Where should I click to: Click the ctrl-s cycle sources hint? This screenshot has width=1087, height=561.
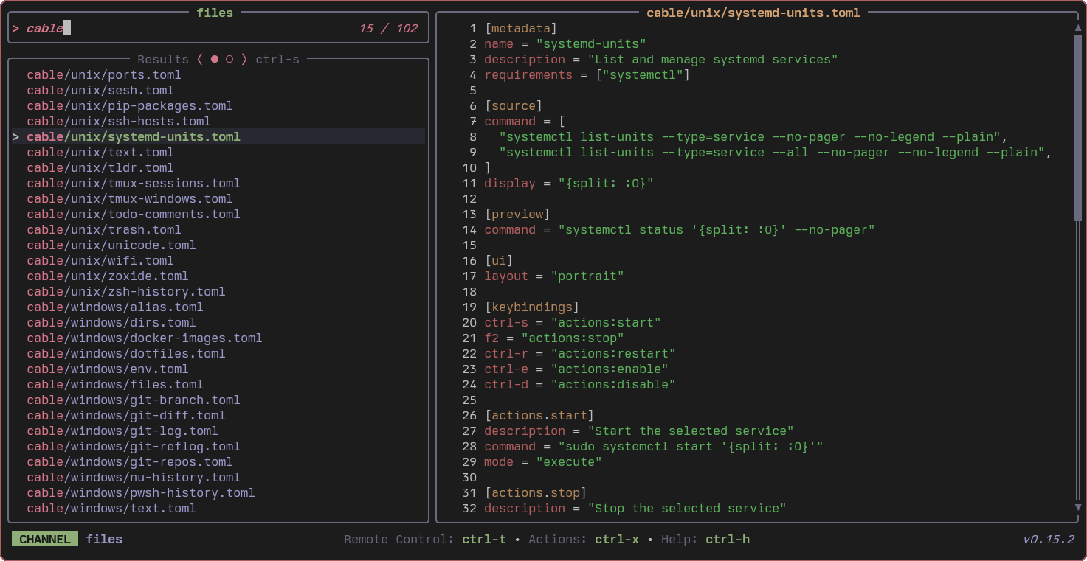277,59
